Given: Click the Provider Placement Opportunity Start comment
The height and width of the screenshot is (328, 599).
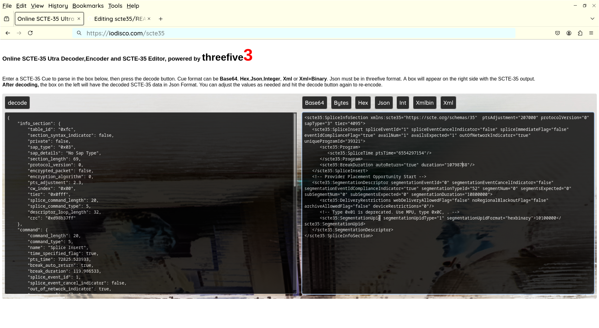Looking at the screenshot, I should pyautogui.click(x=369, y=177).
